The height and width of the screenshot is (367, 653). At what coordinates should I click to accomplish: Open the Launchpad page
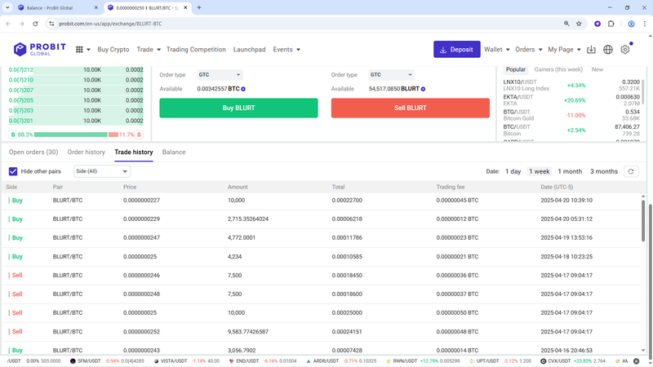point(250,50)
